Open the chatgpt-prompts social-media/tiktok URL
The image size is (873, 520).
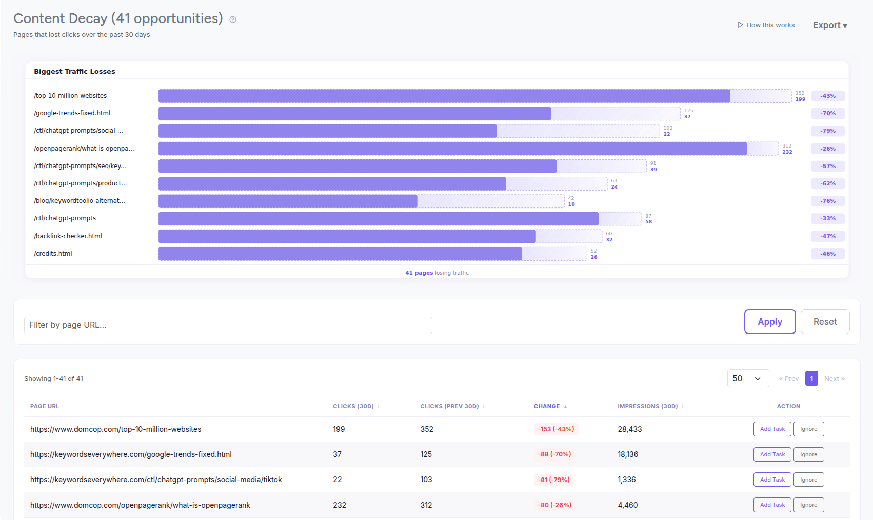pos(156,480)
